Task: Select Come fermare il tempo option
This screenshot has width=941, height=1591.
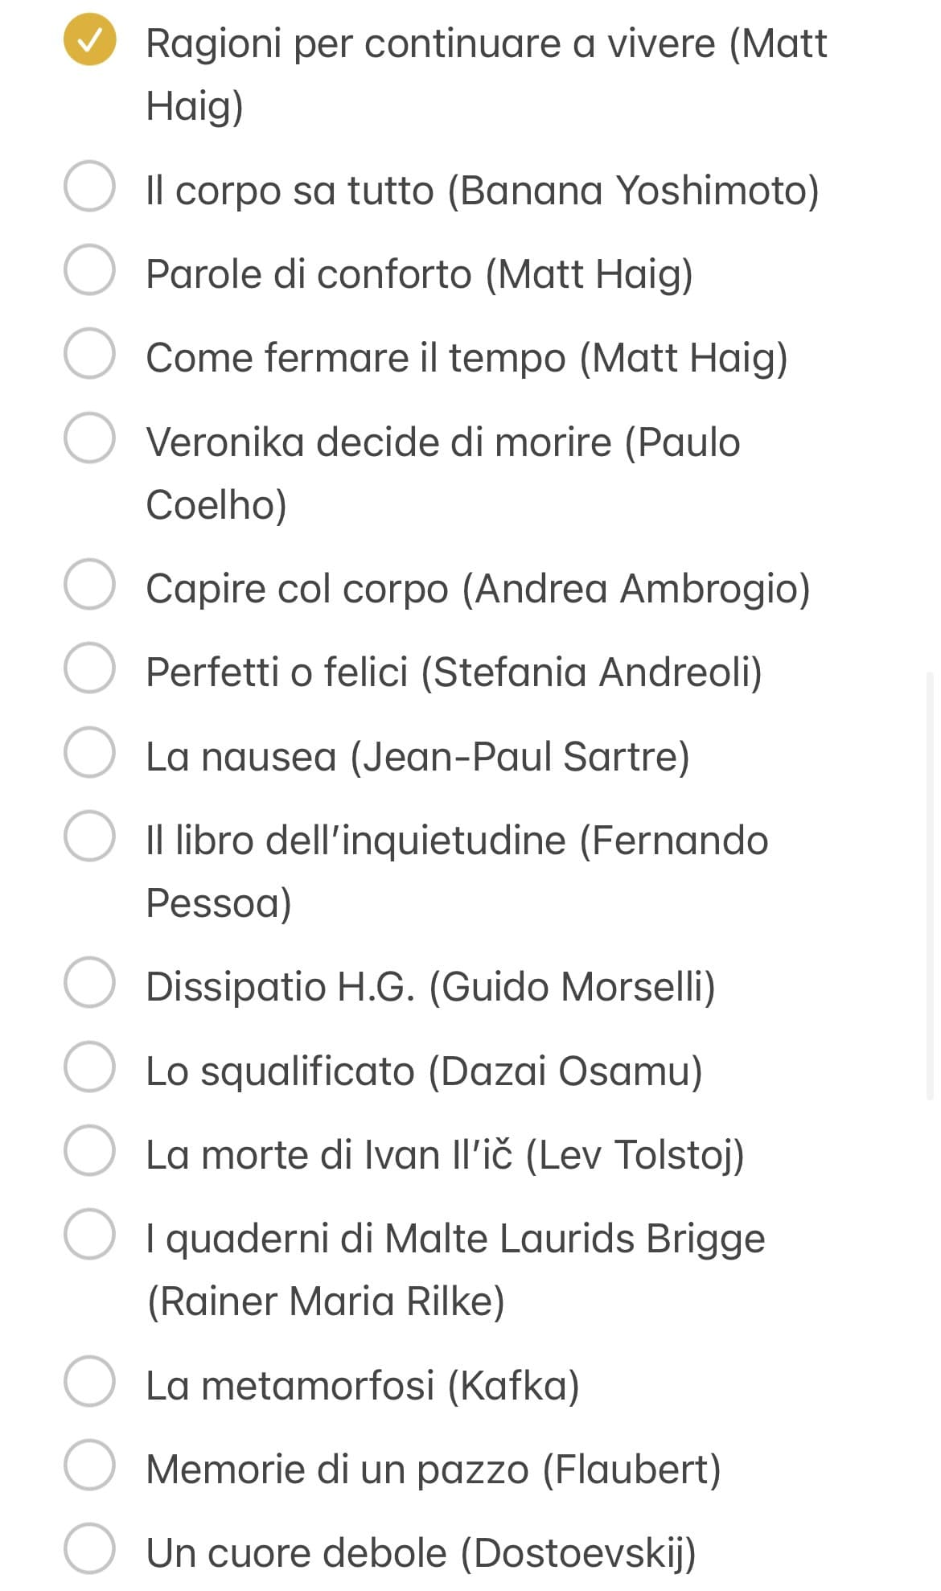Action: point(89,353)
